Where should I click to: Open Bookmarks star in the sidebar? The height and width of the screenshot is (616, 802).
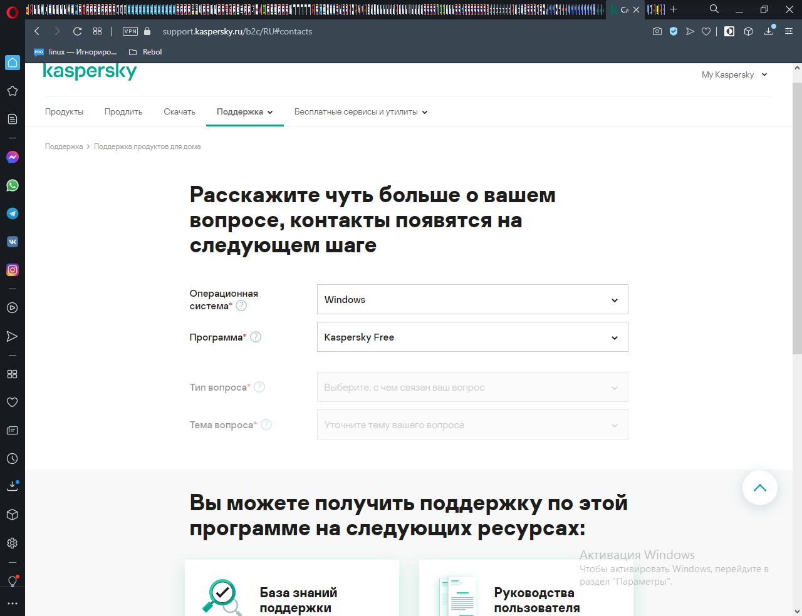click(12, 91)
